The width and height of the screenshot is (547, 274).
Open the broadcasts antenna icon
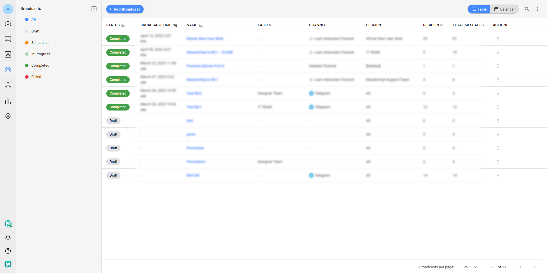[8, 70]
